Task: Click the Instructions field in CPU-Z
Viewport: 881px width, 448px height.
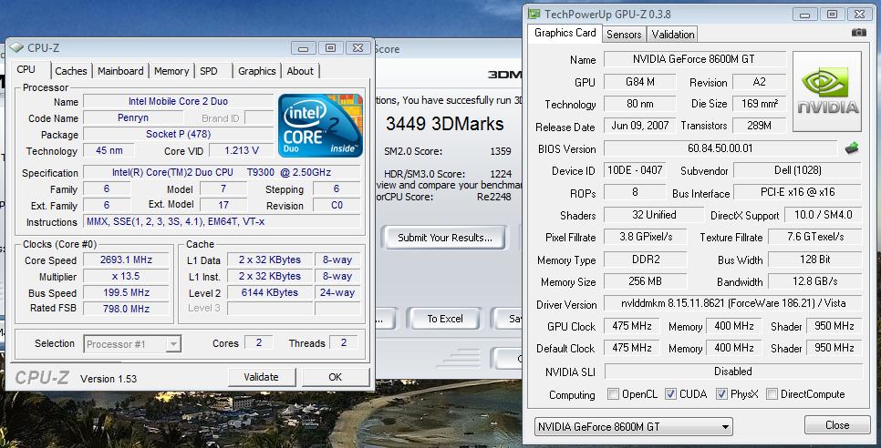Action: click(x=222, y=221)
